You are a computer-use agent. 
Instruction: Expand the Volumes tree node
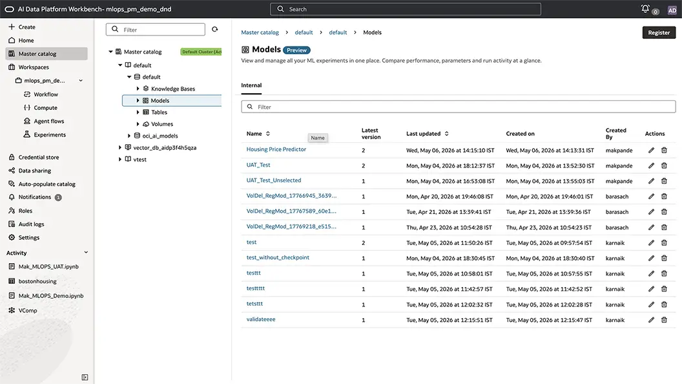click(x=138, y=123)
